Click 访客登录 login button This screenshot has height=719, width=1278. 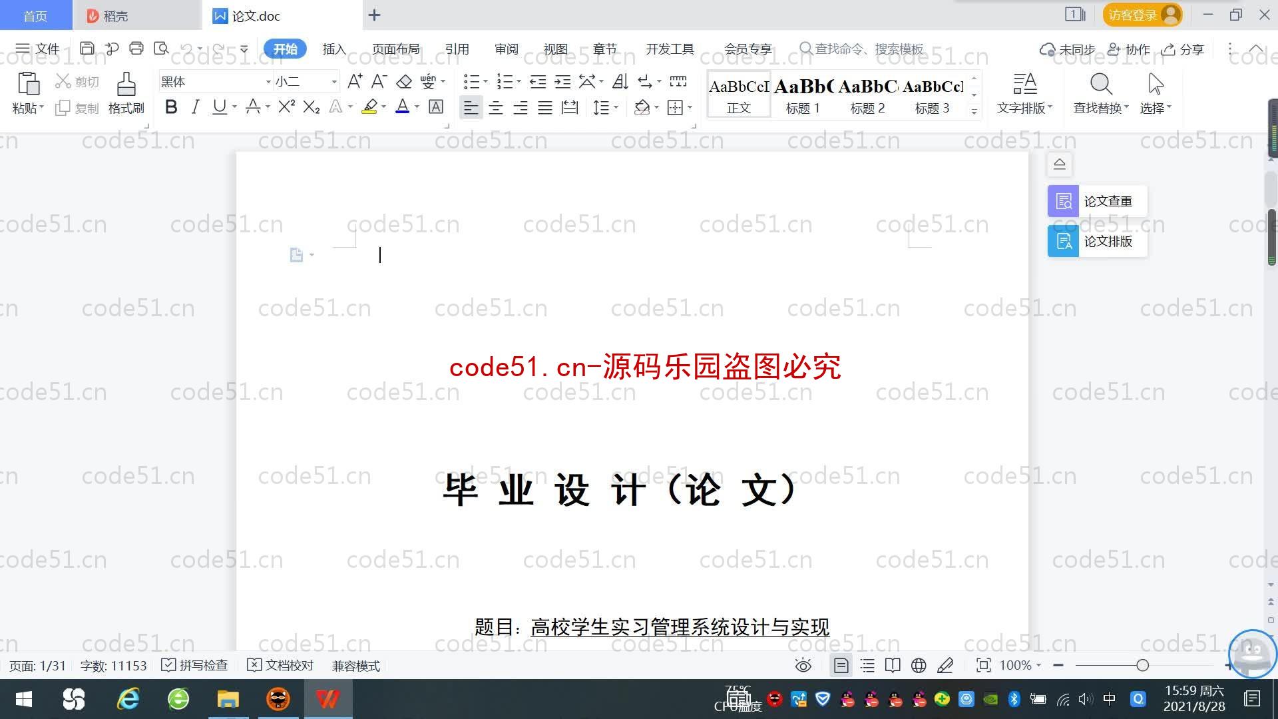tap(1142, 15)
